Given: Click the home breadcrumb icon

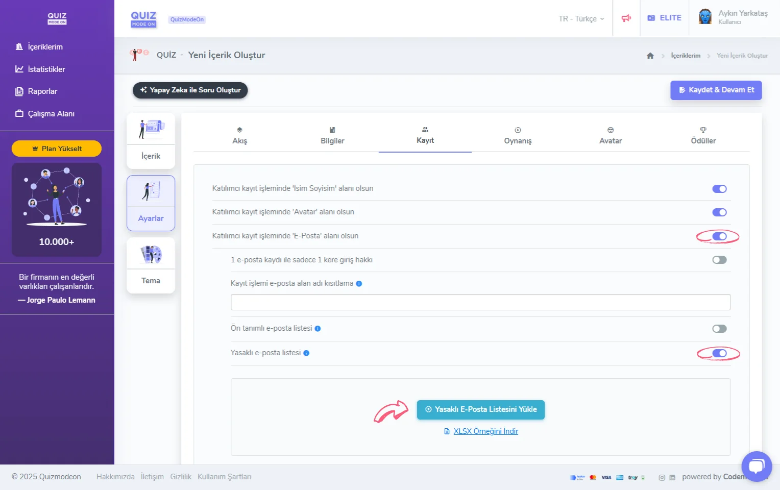Looking at the screenshot, I should (650, 56).
